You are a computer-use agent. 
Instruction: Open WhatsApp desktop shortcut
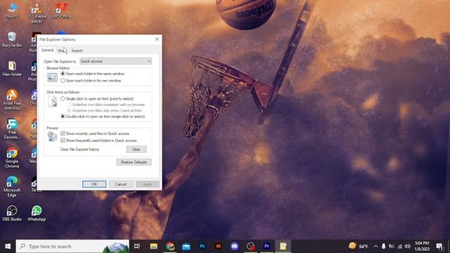[37, 214]
